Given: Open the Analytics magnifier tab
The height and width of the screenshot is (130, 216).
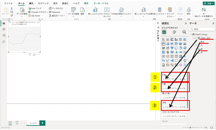Looking at the screenshot, I should click(x=184, y=32).
